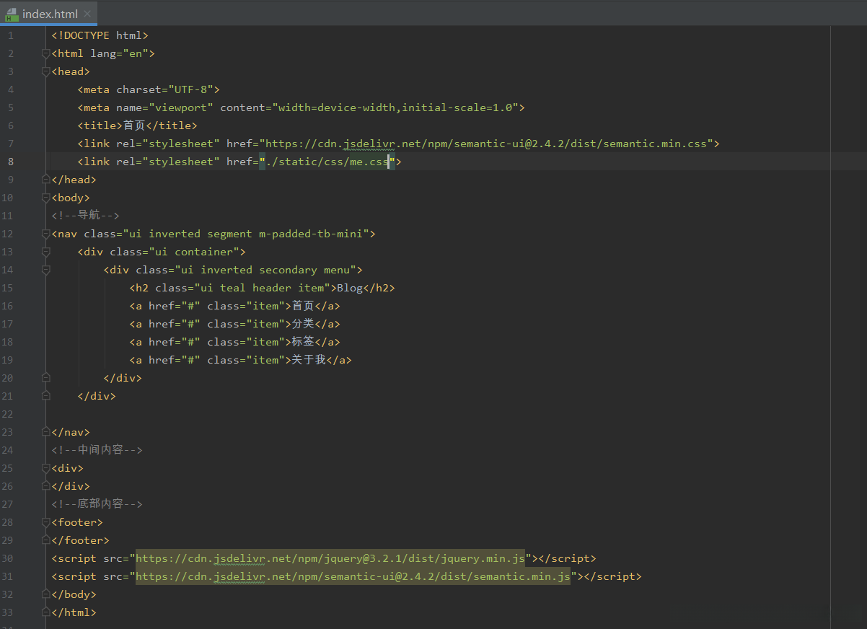The height and width of the screenshot is (629, 867).
Task: Fold the footer element on line 28
Action: 46,522
